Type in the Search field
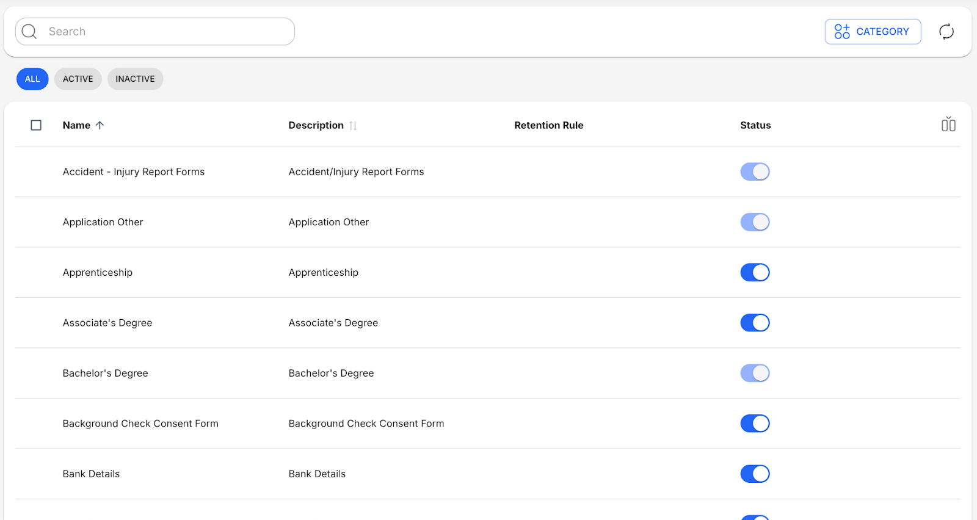Viewport: 977px width, 520px height. point(165,32)
